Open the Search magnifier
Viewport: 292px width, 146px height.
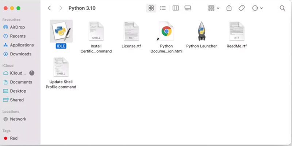click(x=282, y=8)
